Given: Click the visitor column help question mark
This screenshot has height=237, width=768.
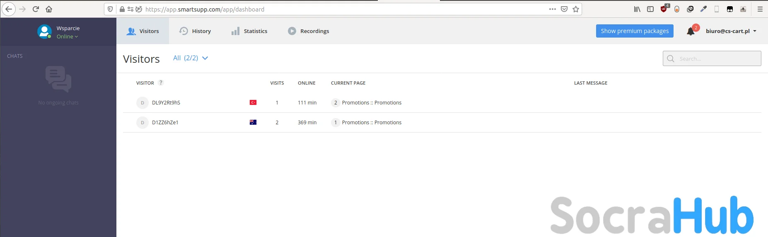Looking at the screenshot, I should tap(161, 83).
